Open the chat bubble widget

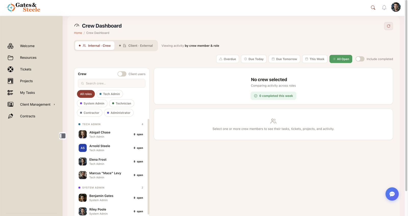tap(392, 194)
